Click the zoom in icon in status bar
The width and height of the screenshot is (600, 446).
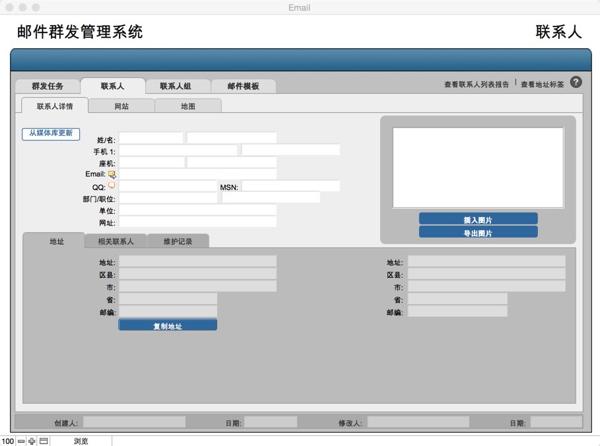pos(32,441)
